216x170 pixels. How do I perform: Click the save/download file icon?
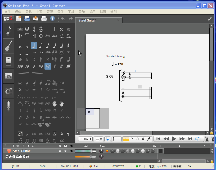coord(35,19)
